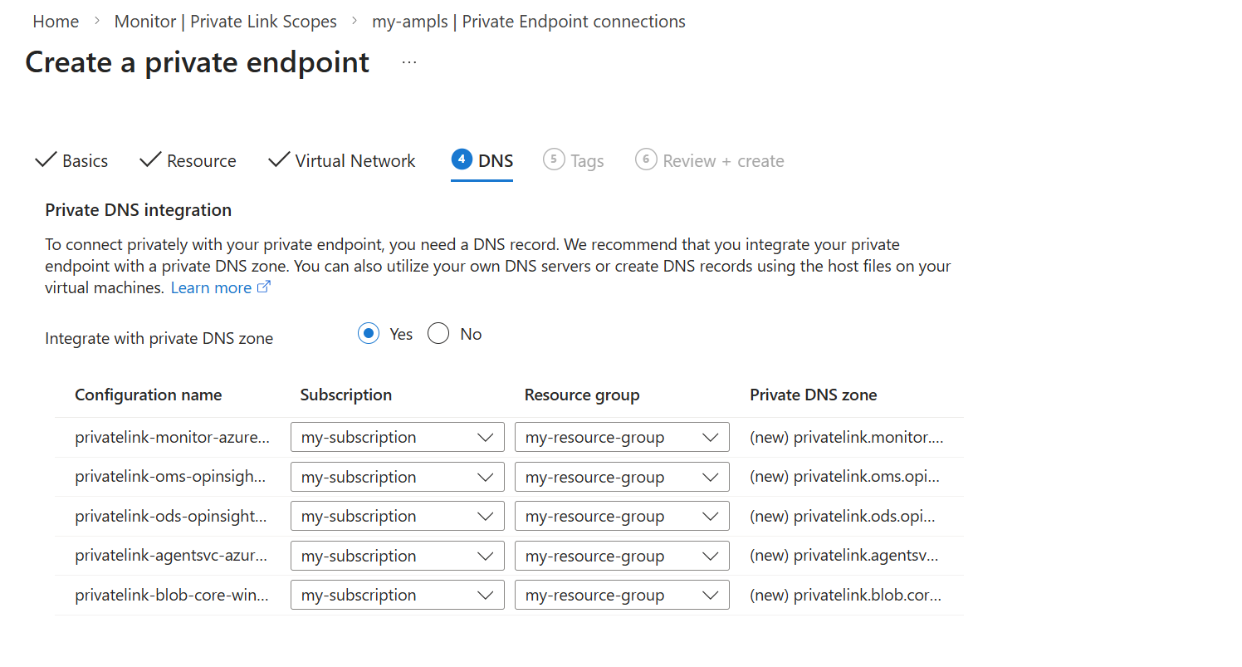The image size is (1242, 667).
Task: Click the checkmark beside Virtual Network
Action: [x=279, y=159]
